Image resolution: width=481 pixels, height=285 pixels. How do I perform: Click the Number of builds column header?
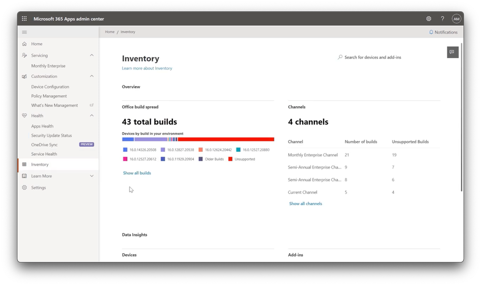361,142
